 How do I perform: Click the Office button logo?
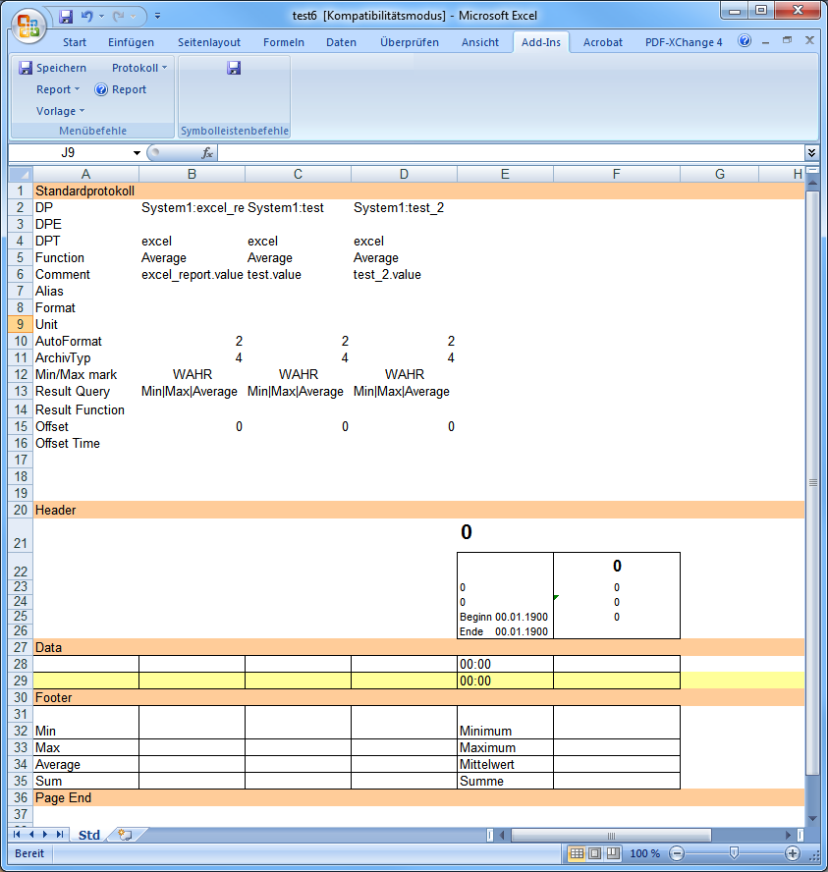click(28, 24)
